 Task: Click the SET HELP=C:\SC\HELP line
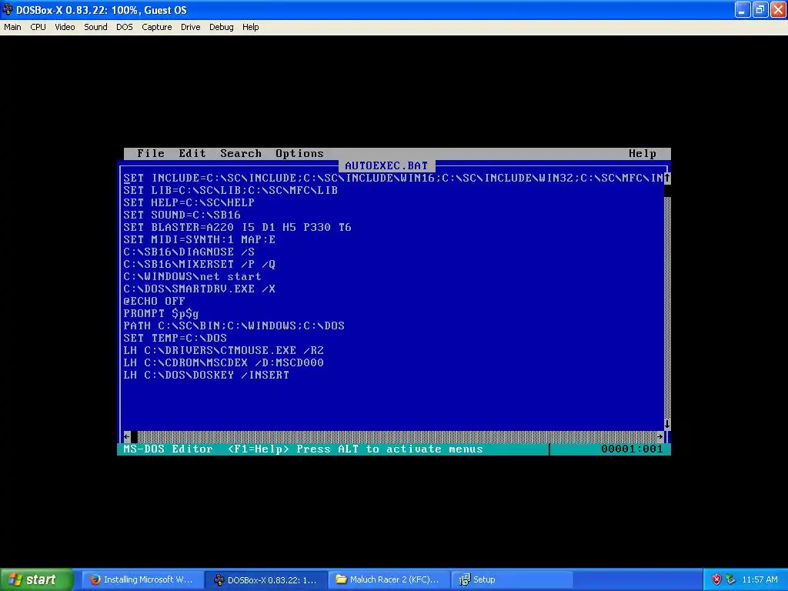[189, 202]
